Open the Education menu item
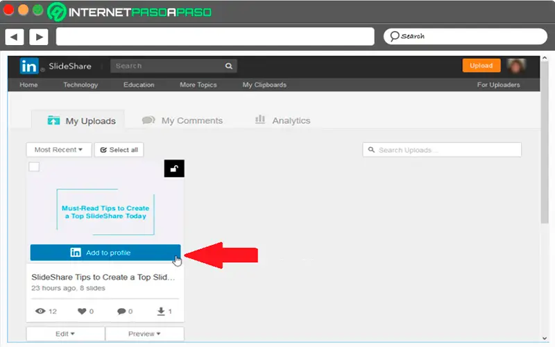 click(x=139, y=85)
